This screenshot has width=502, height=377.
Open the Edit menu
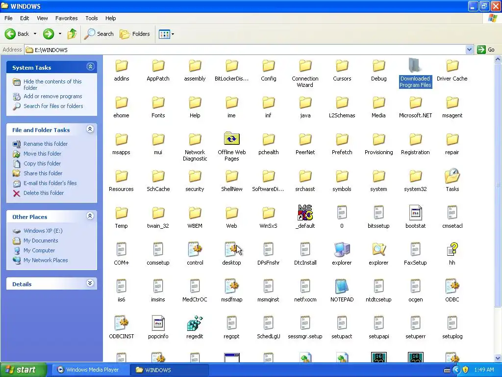(25, 18)
